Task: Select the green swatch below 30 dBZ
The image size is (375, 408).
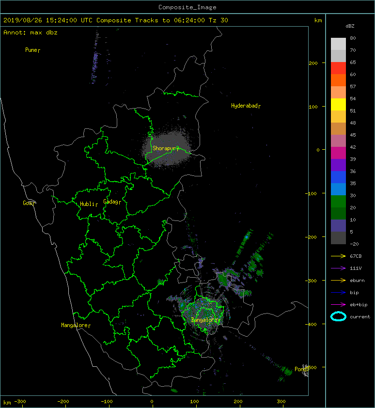Action: (x=338, y=202)
